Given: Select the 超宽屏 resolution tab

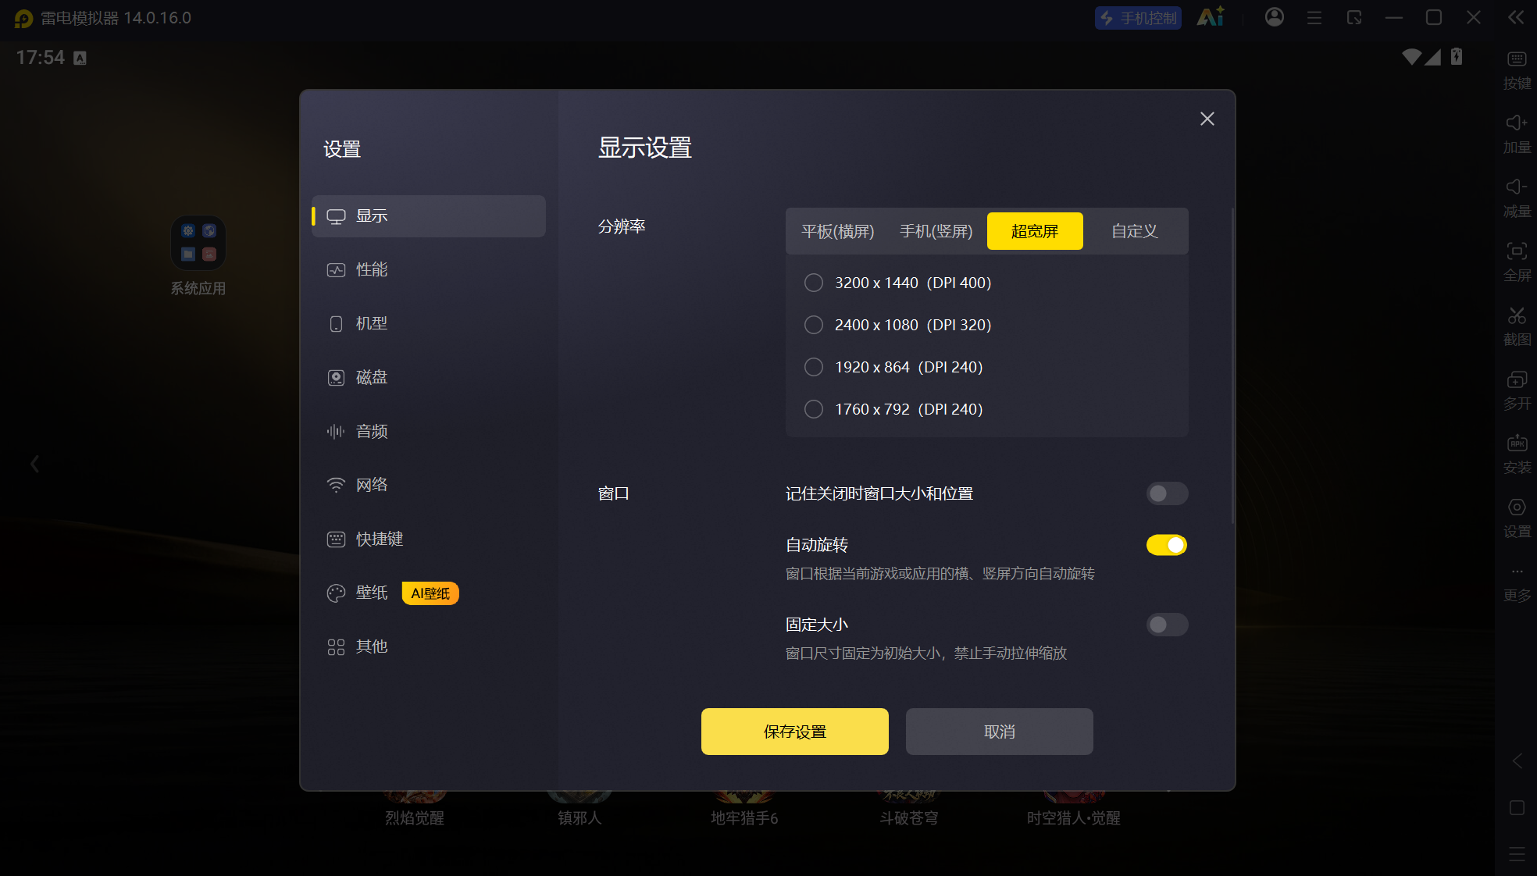Looking at the screenshot, I should click(x=1035, y=231).
